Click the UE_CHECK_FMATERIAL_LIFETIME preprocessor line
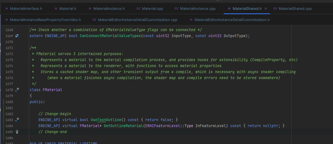333x144 pixels. tap(63, 143)
